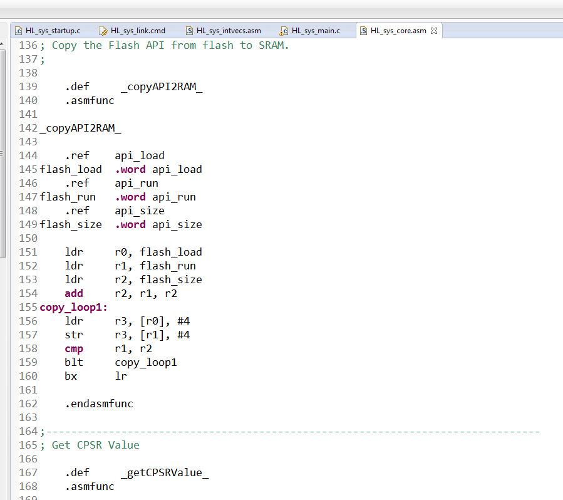Screen dimensions: 563x500
Task: Click the '.asmfunc' directive on line 140
Action: click(x=90, y=101)
